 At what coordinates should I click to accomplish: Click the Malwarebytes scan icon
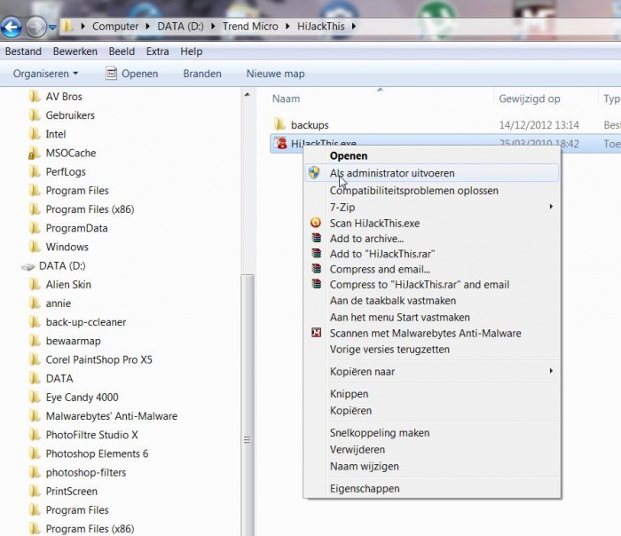coord(316,333)
